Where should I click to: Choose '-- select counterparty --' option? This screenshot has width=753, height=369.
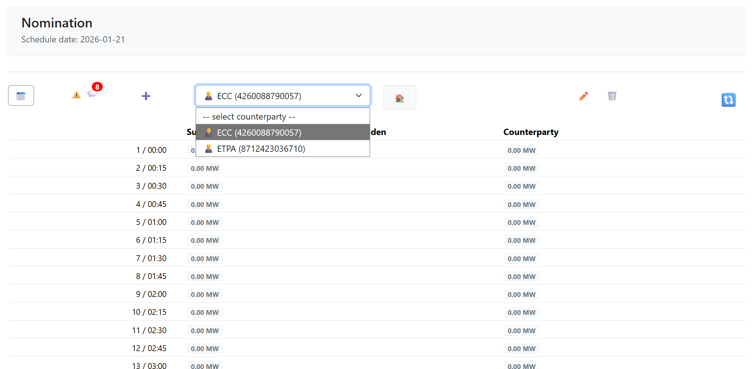(283, 116)
